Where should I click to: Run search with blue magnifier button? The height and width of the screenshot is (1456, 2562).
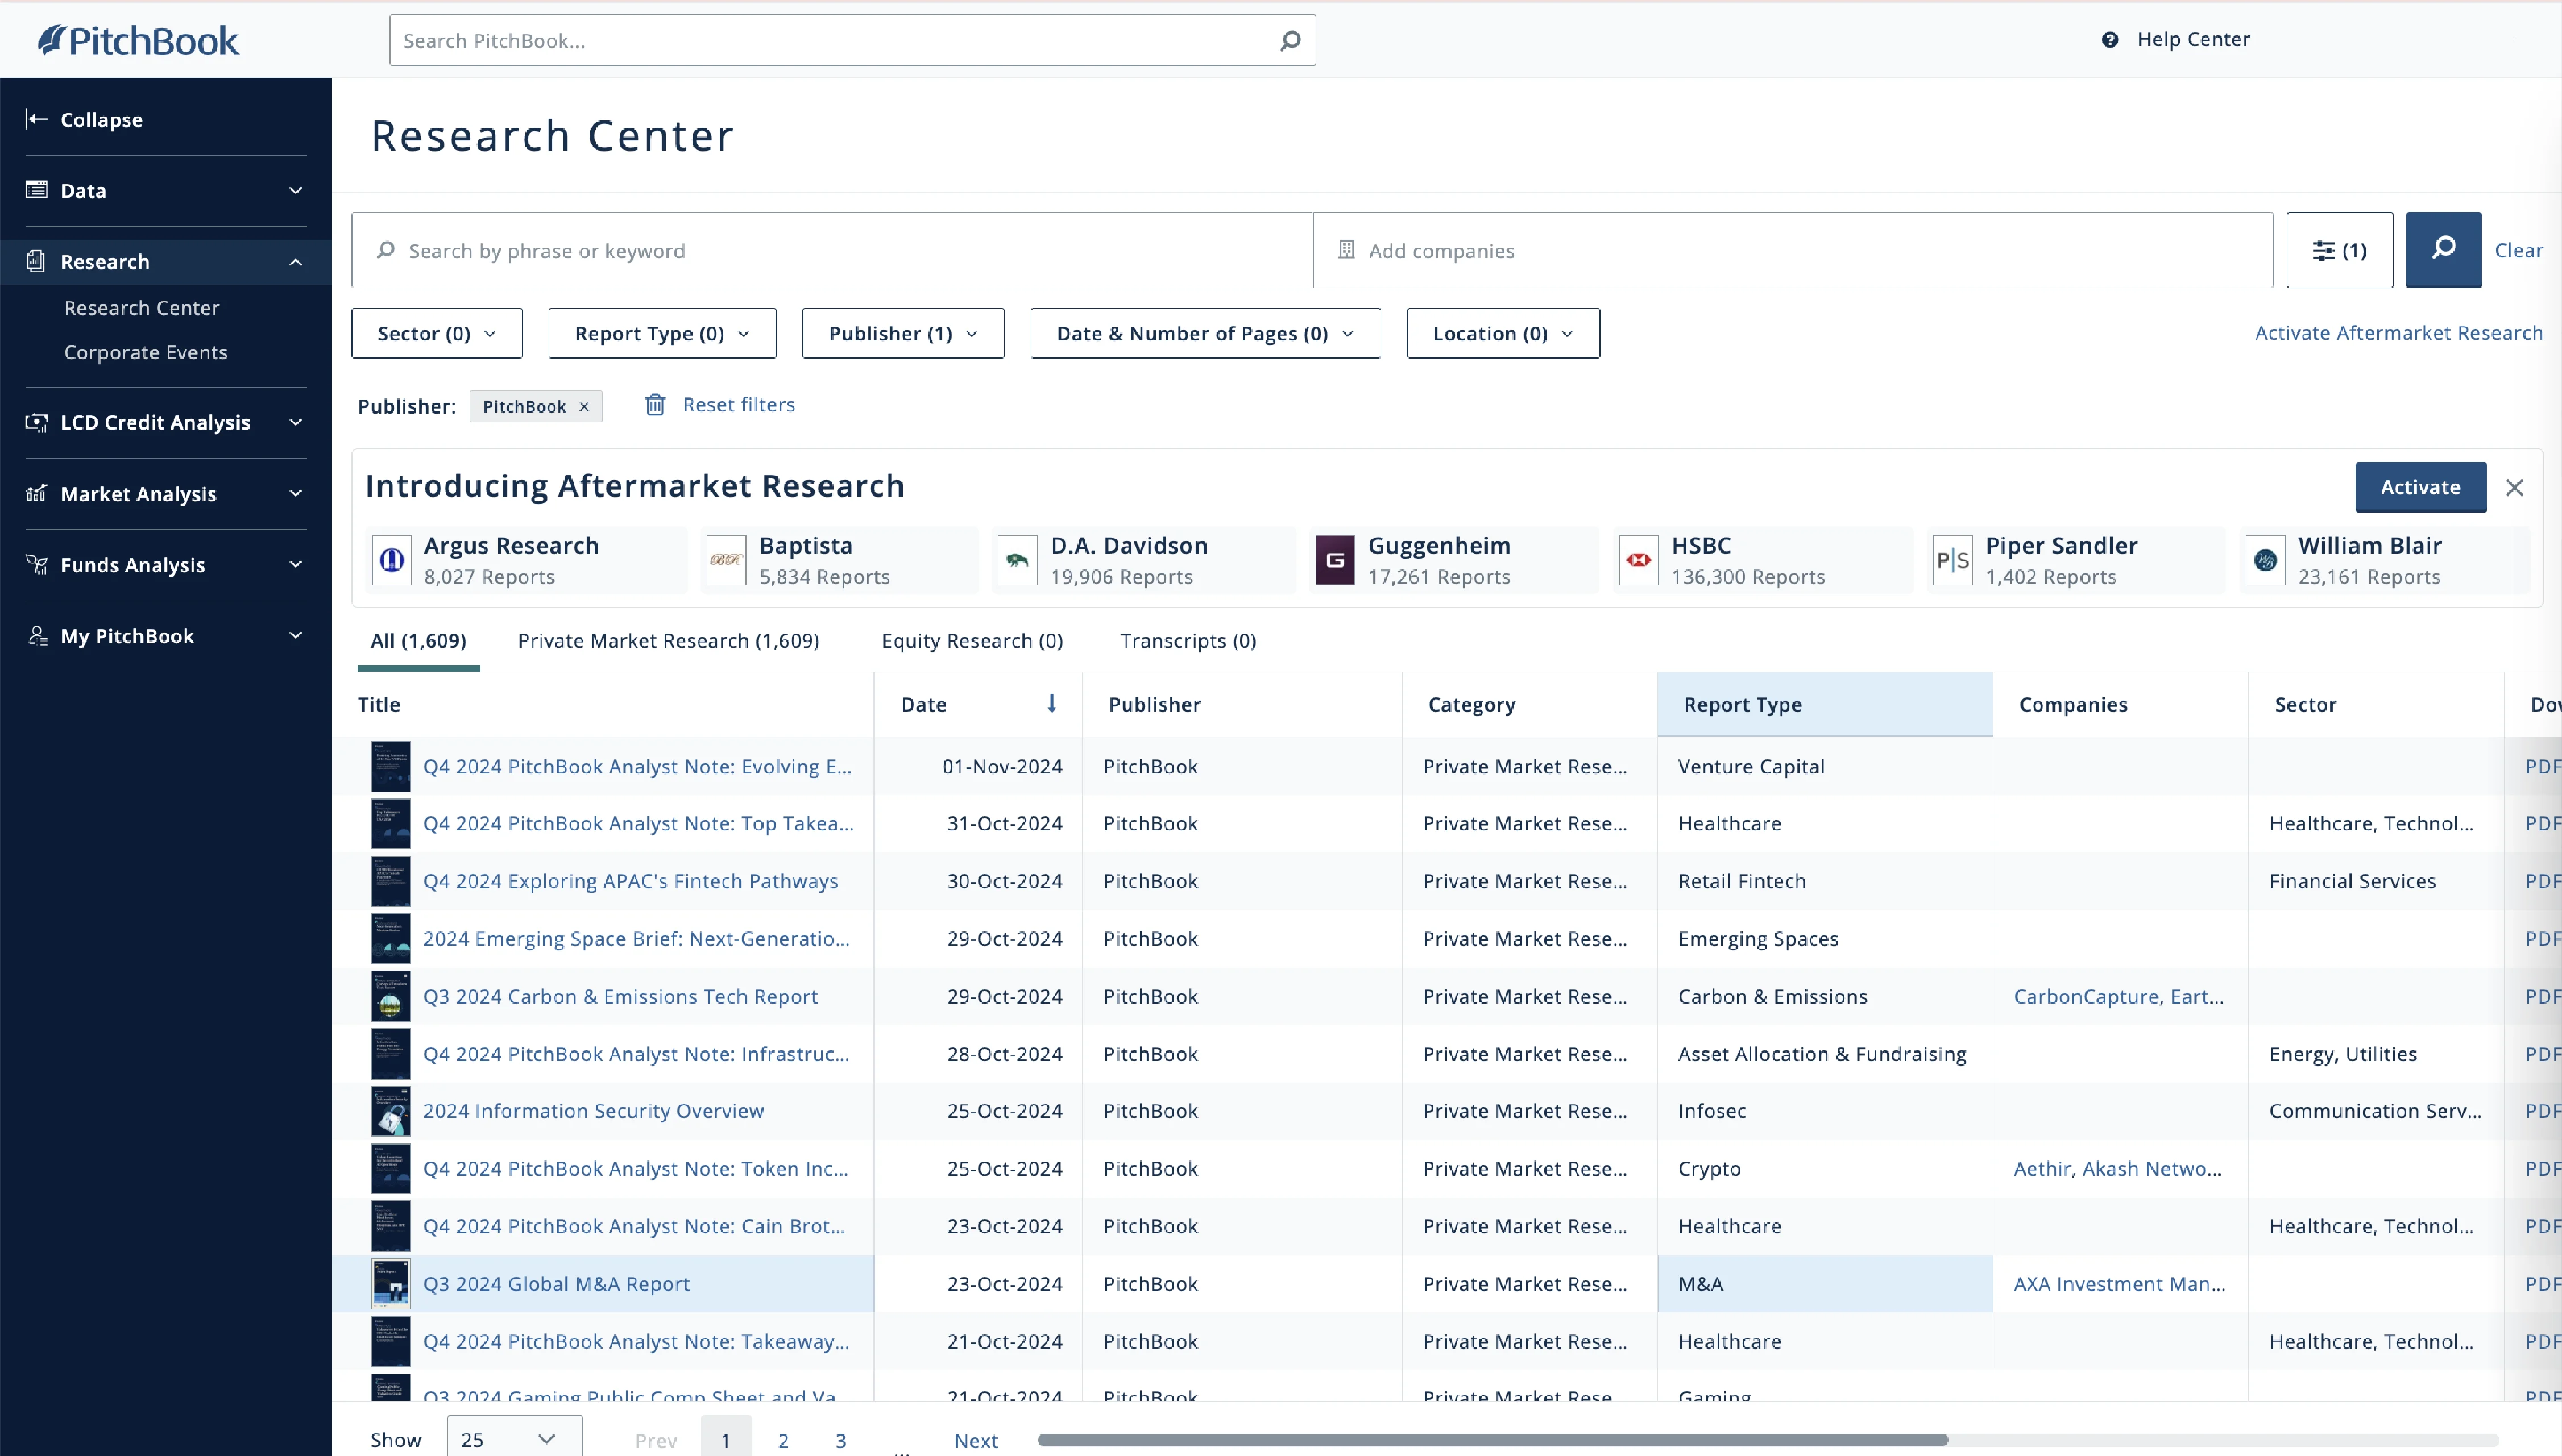[x=2443, y=250]
